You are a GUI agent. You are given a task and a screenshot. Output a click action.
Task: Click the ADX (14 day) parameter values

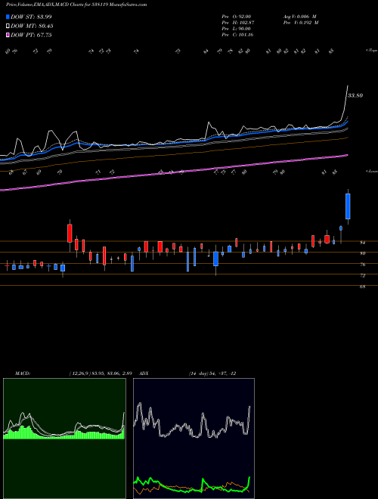click(x=212, y=373)
